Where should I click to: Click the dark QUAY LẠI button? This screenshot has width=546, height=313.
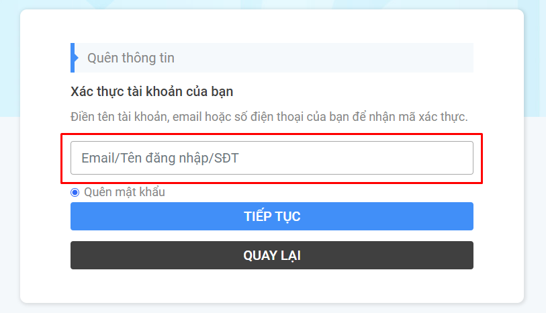tap(271, 255)
